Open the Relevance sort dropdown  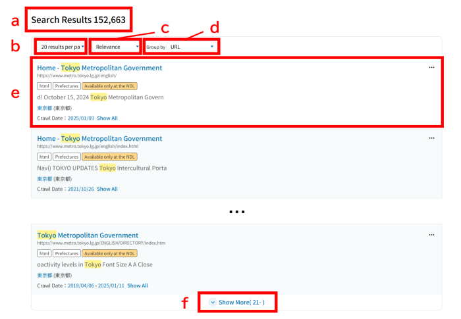pos(115,47)
